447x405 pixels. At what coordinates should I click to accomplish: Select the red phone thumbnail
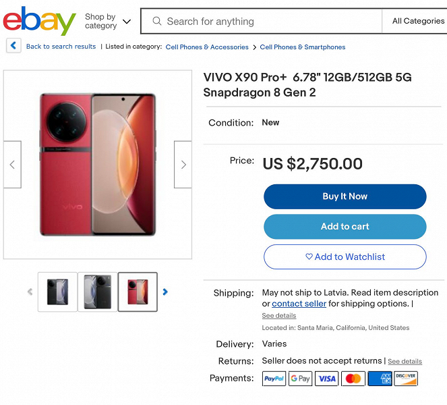[138, 292]
